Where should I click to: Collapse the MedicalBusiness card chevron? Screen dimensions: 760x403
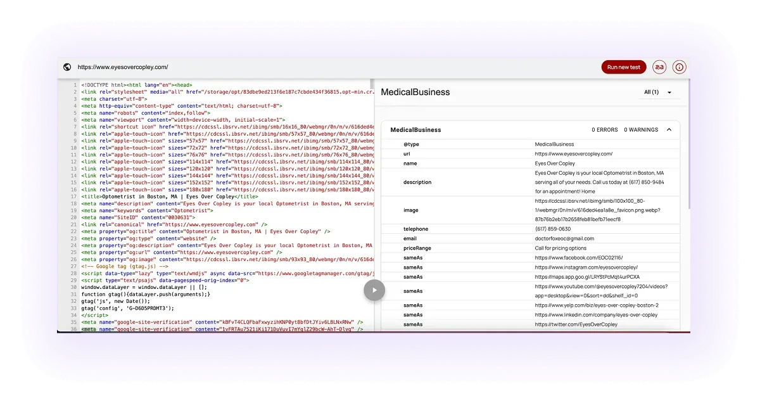point(669,130)
